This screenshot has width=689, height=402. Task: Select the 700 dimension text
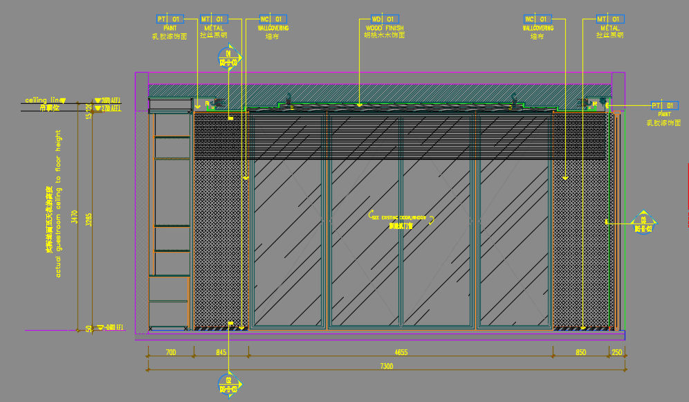(x=170, y=353)
